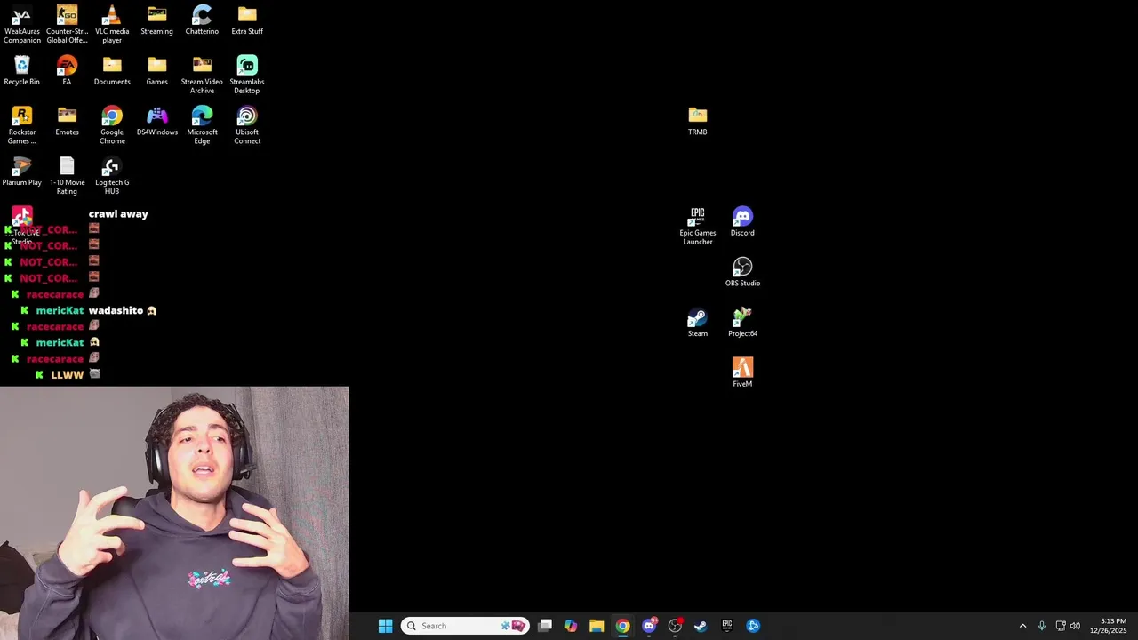1138x640 pixels.
Task: Open Ubisoft Connect shortcut
Action: tap(247, 126)
